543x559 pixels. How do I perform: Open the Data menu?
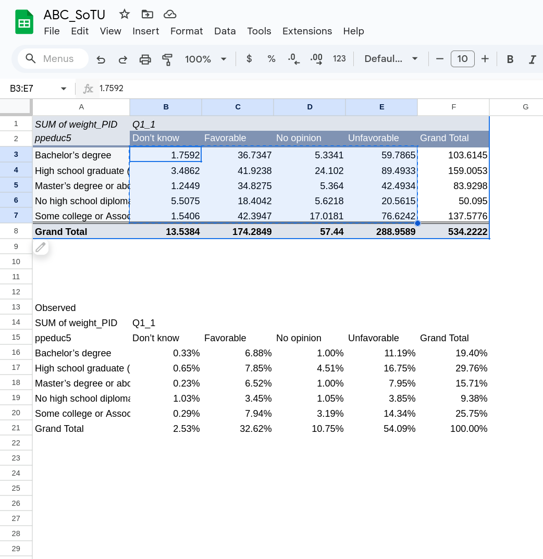(x=225, y=31)
